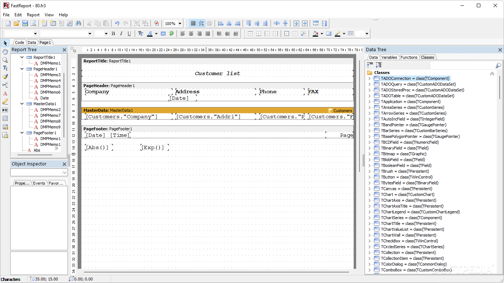Screen dimensions: 504x283
Task: Save the report with the floppy icon
Action: (x=25, y=23)
